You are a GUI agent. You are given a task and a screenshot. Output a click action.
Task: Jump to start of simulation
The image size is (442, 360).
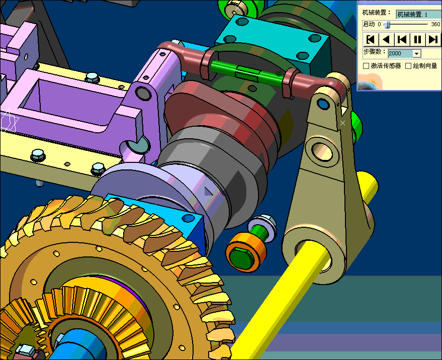[371, 39]
